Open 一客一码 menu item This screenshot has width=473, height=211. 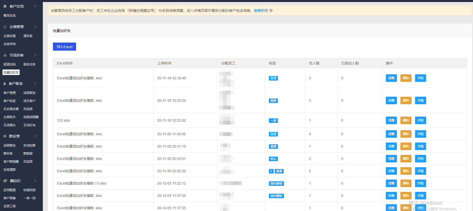pos(29,198)
